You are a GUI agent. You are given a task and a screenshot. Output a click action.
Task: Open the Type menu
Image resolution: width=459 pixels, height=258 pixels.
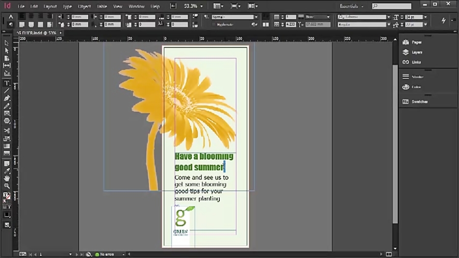(67, 6)
